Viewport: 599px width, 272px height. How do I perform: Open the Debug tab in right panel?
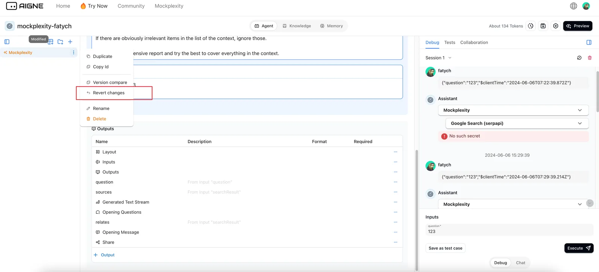click(432, 43)
